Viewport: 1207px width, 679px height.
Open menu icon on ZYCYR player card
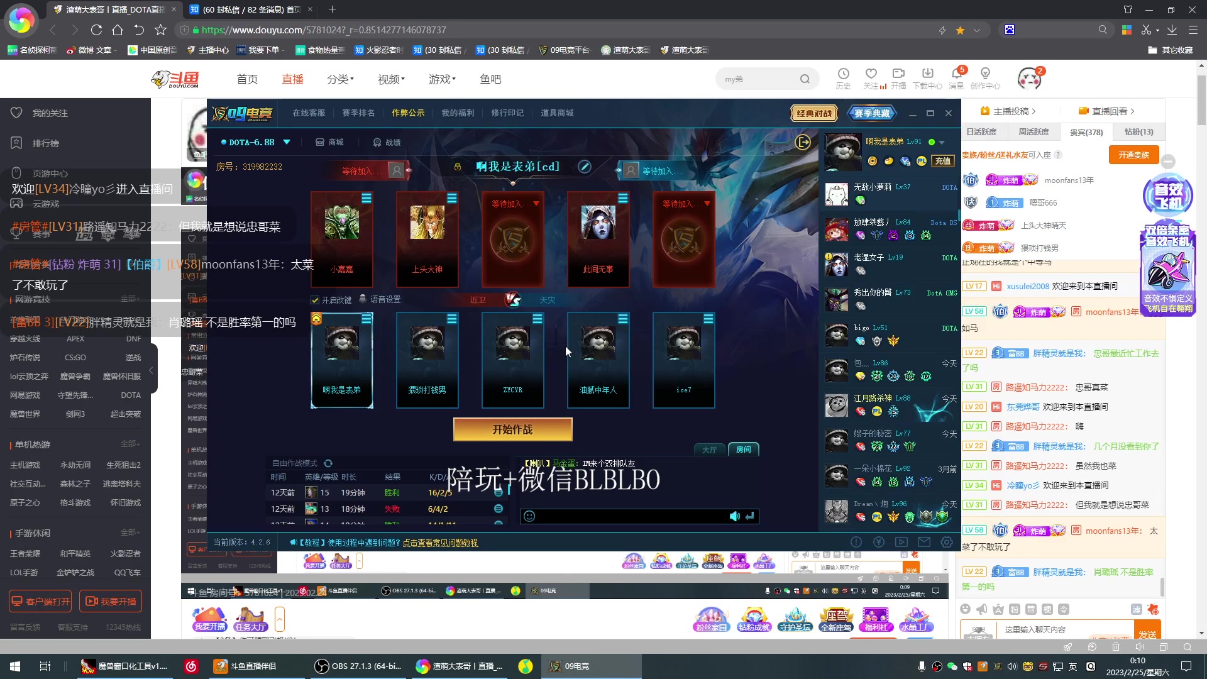pyautogui.click(x=537, y=319)
